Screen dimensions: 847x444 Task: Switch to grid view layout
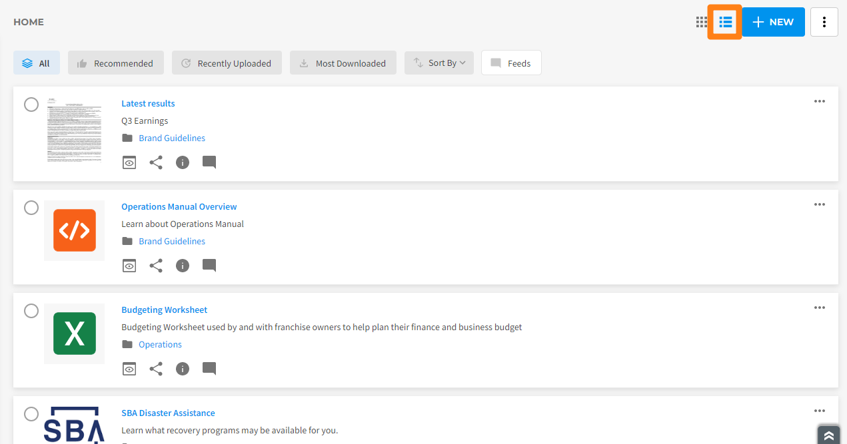coord(701,22)
